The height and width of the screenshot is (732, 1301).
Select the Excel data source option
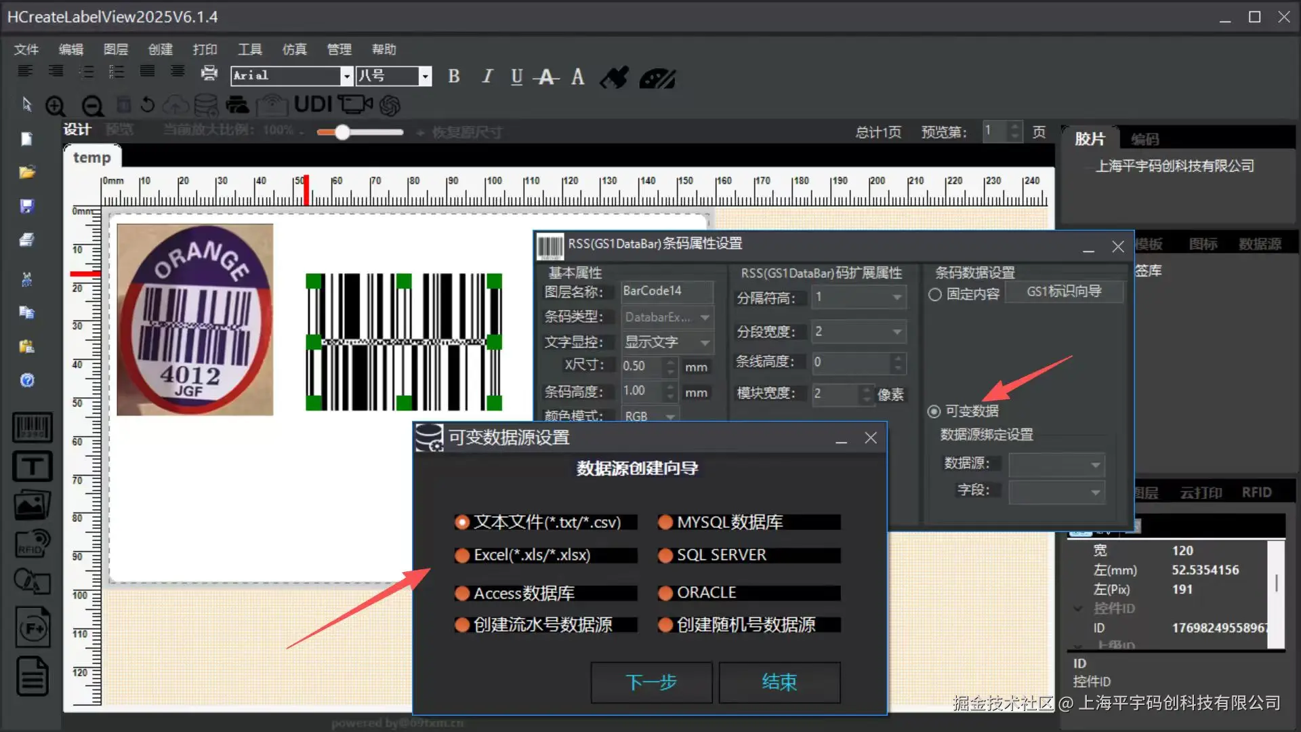[463, 555]
